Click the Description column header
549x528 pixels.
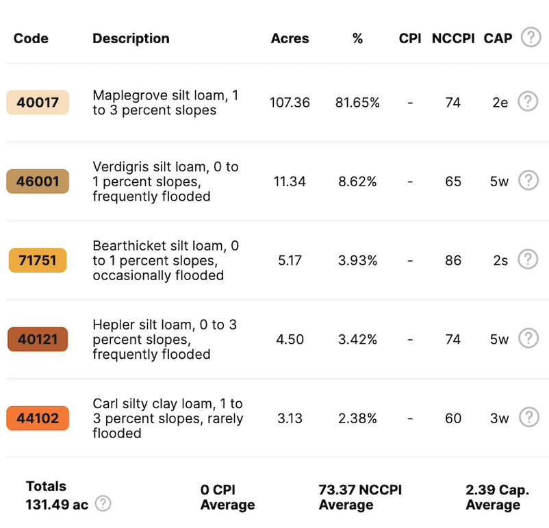[x=131, y=38]
